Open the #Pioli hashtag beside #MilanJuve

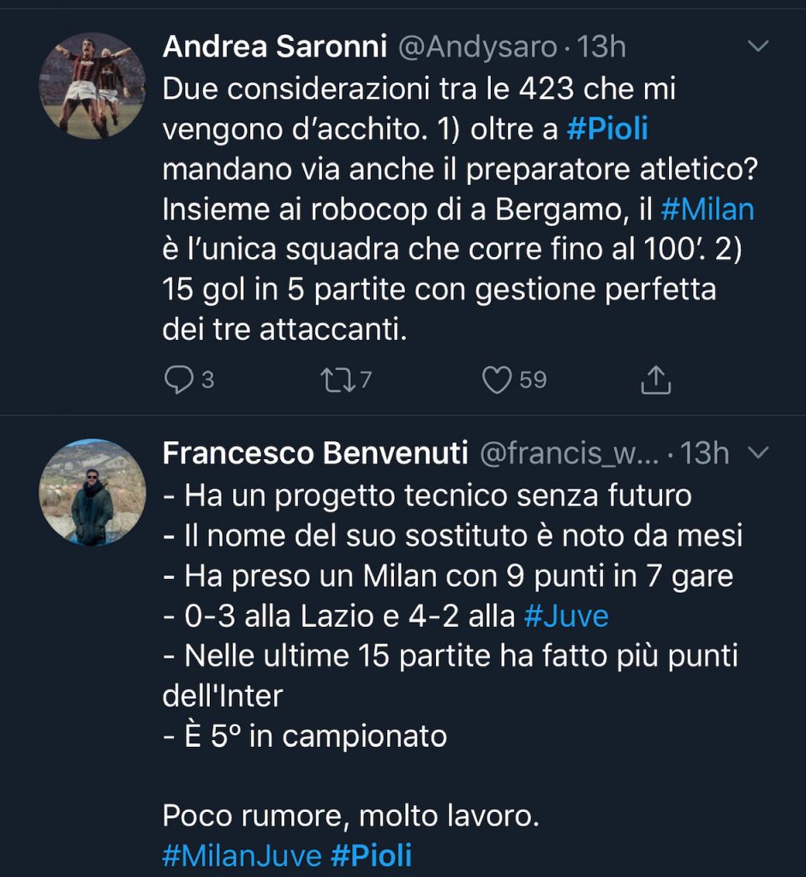[x=371, y=856]
